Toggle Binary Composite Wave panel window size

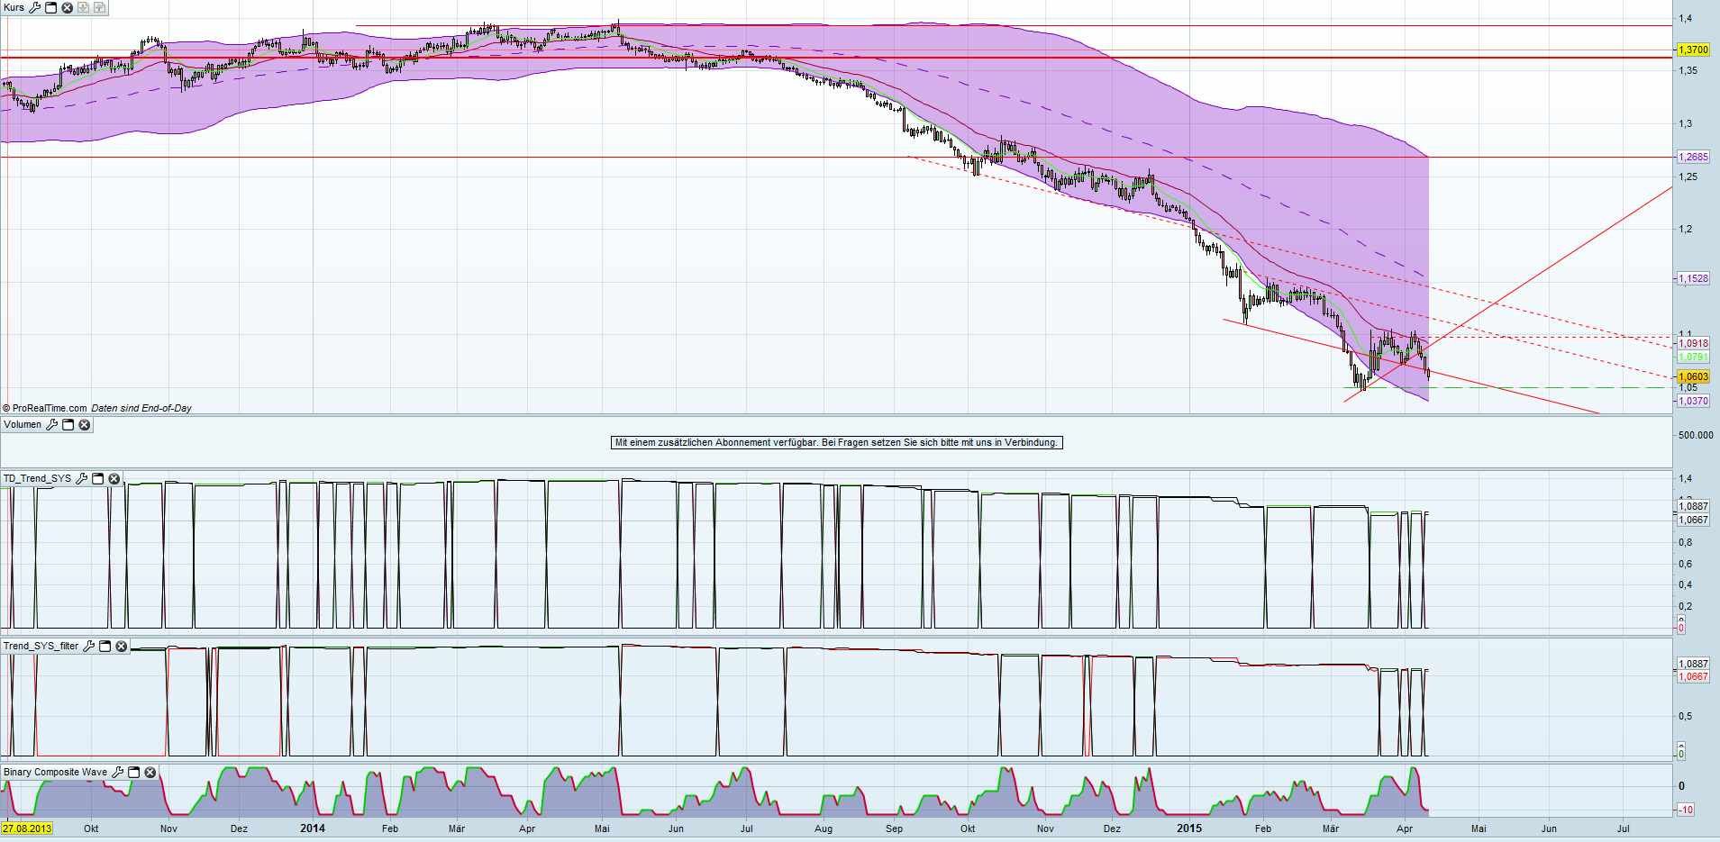tap(134, 773)
